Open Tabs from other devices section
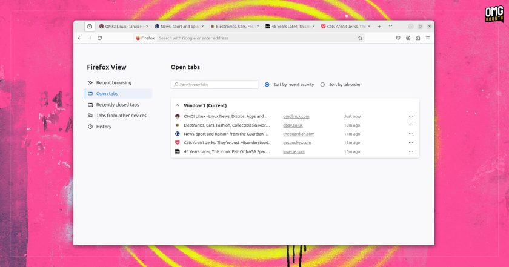 click(118, 116)
